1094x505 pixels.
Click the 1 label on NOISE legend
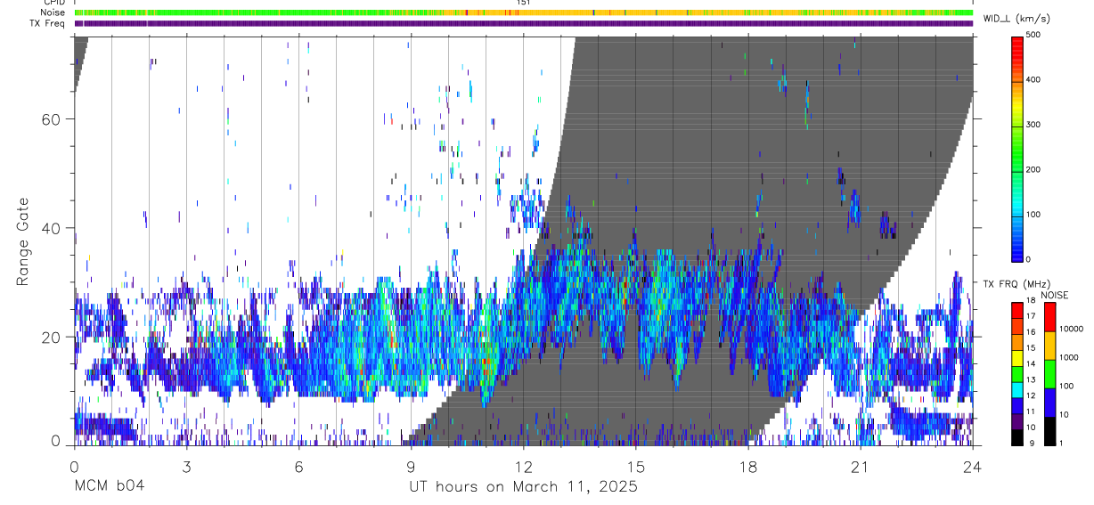pos(1063,444)
